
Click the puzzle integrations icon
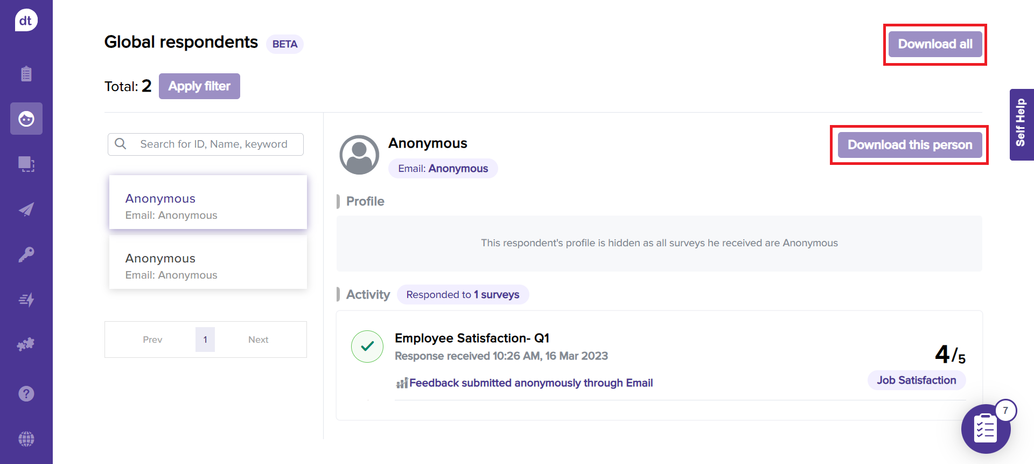(x=26, y=344)
